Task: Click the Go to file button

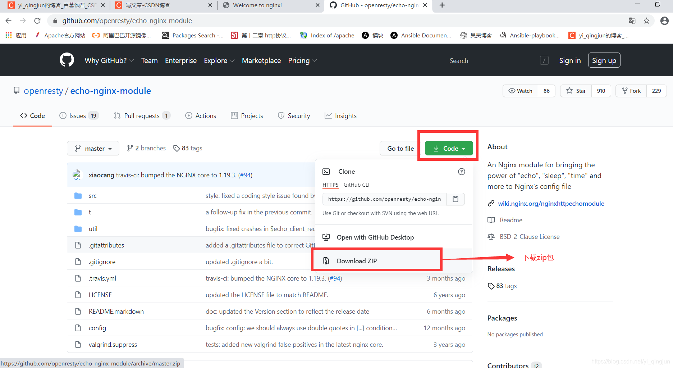Action: click(400, 148)
